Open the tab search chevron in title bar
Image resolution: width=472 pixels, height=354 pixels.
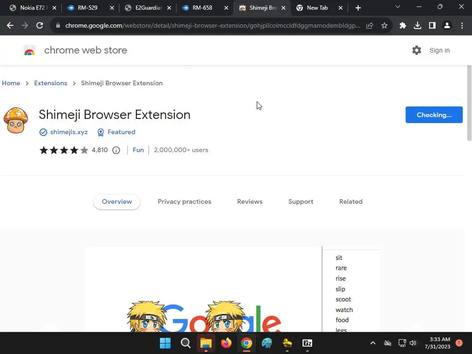tap(398, 6)
